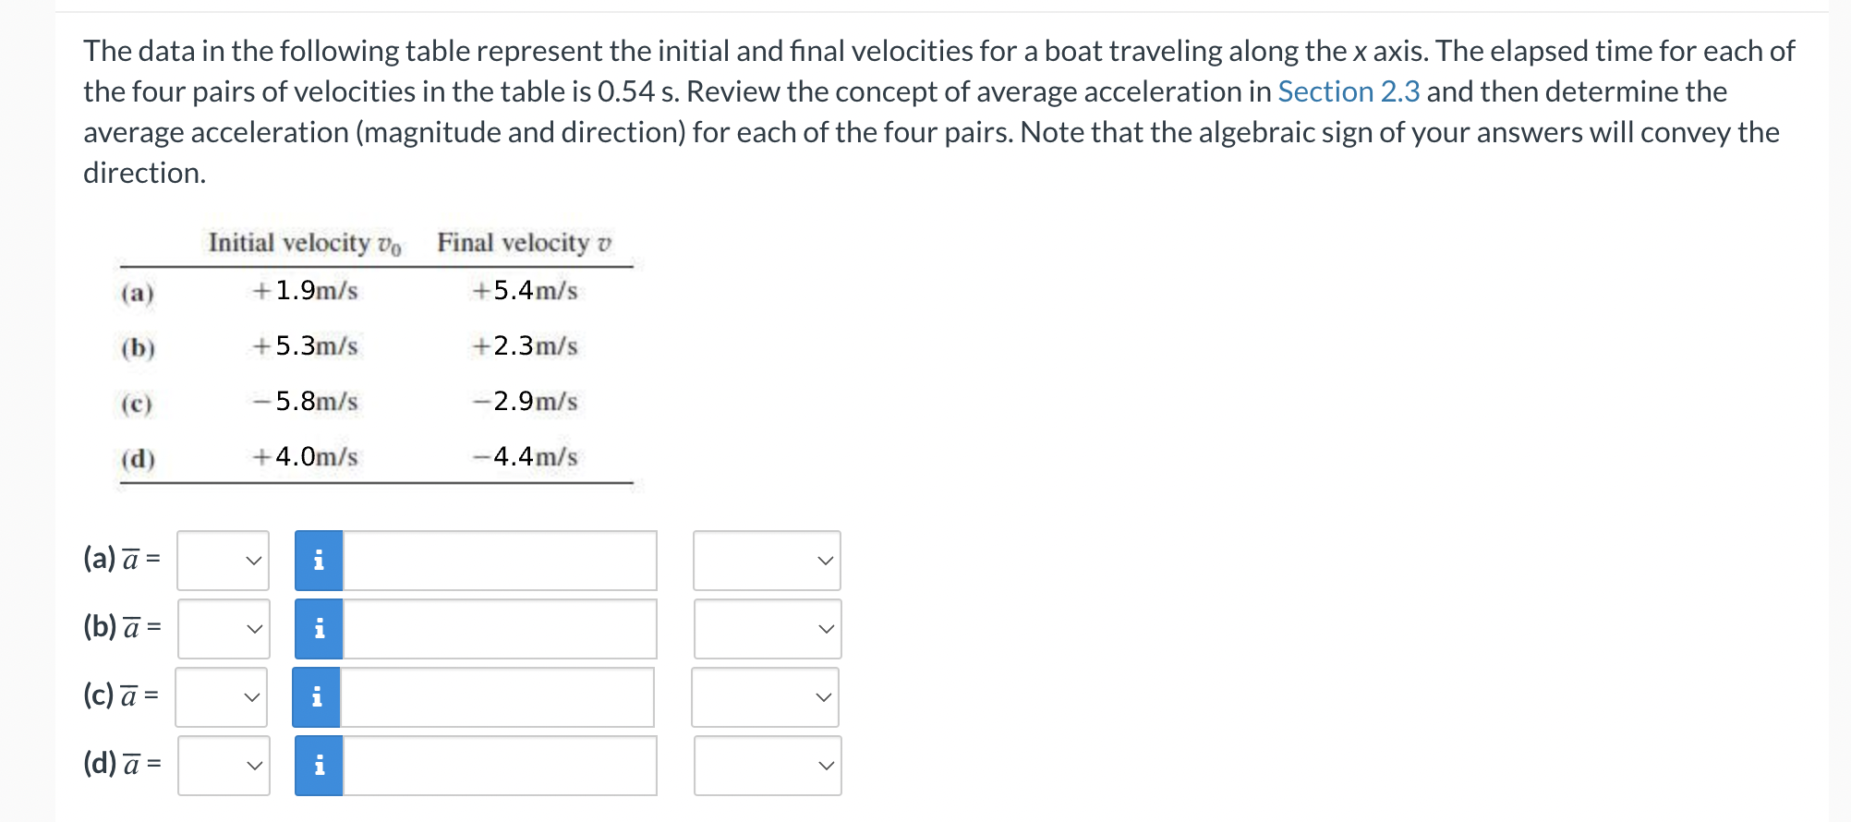Click the info icon beside answer (c)
Image resolution: width=1851 pixels, height=822 pixels.
point(318,696)
